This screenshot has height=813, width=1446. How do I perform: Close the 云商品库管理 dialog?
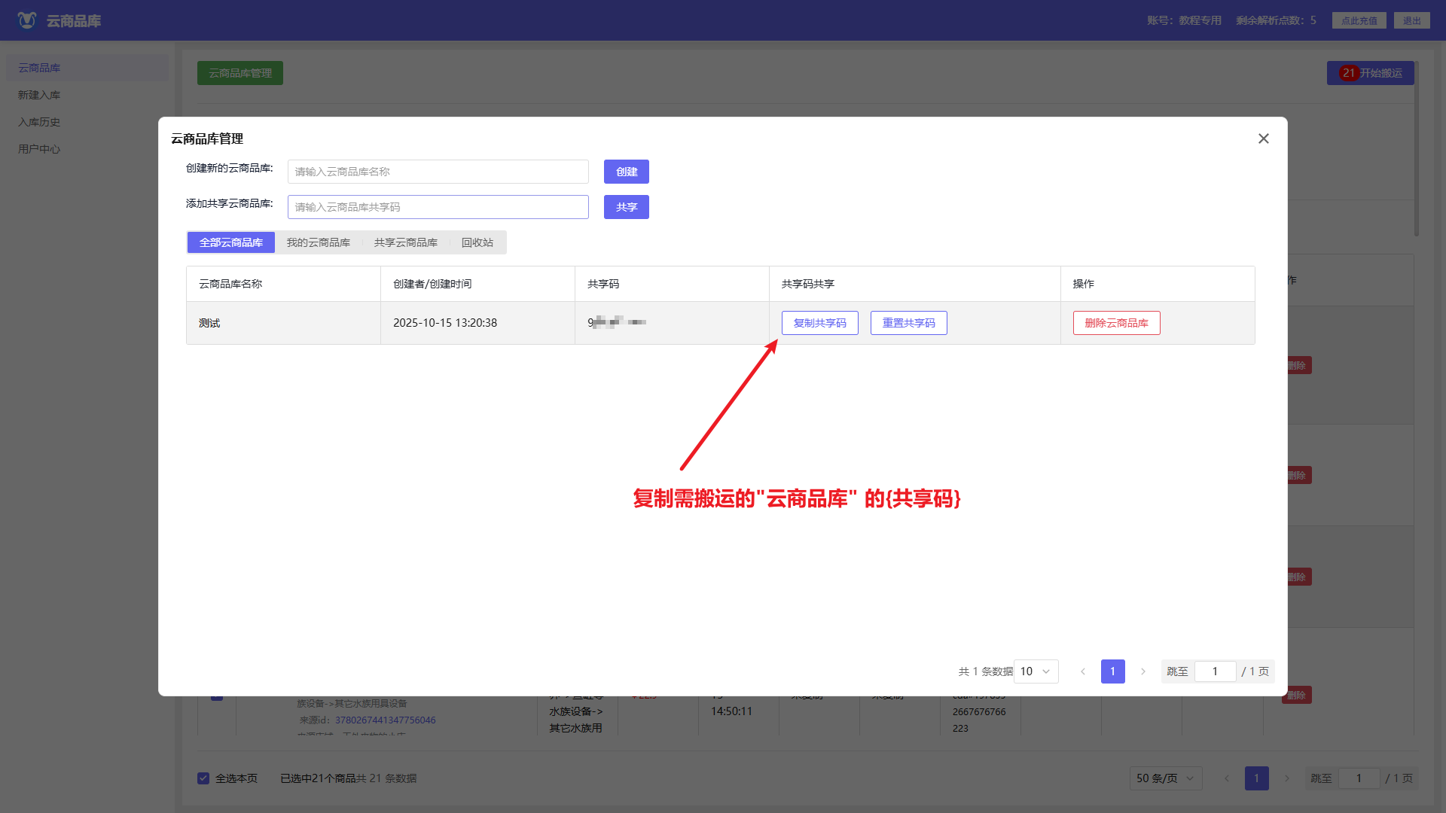tap(1264, 139)
